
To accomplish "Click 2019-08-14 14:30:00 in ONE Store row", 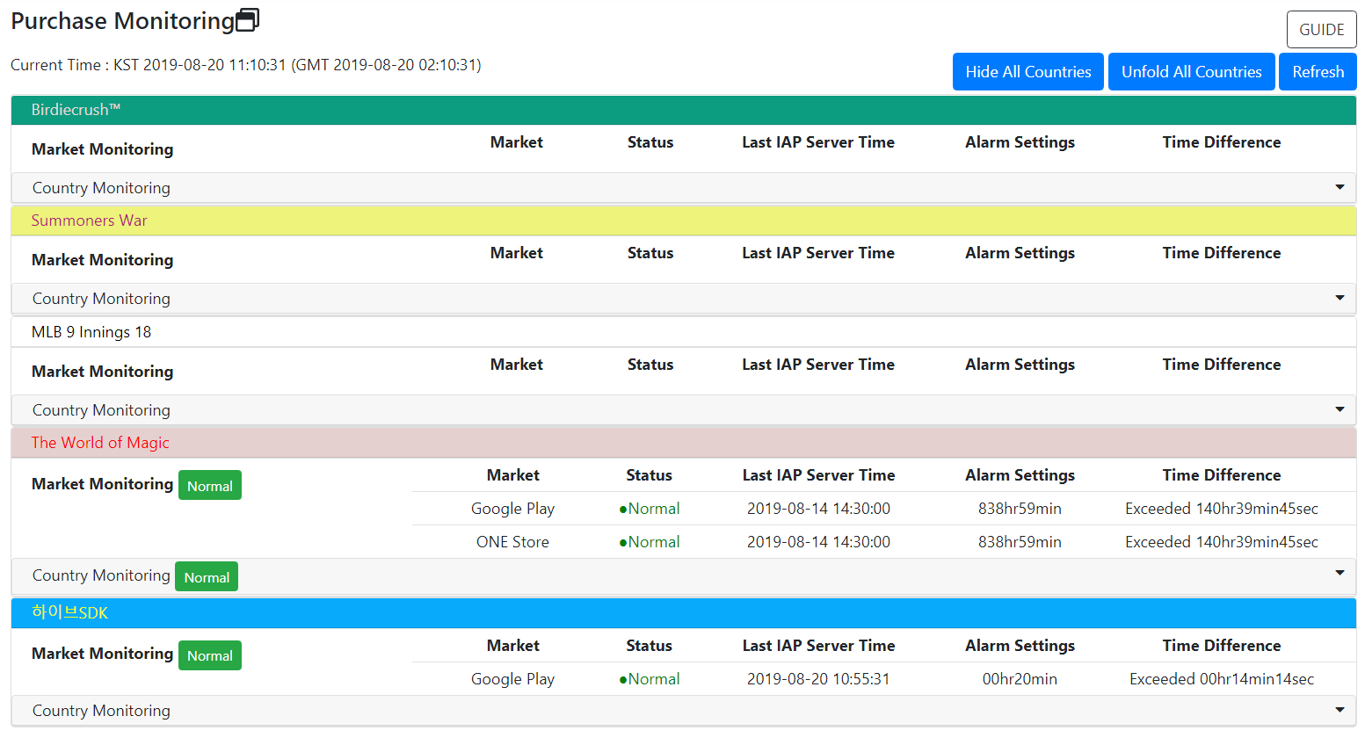I will coord(818,542).
